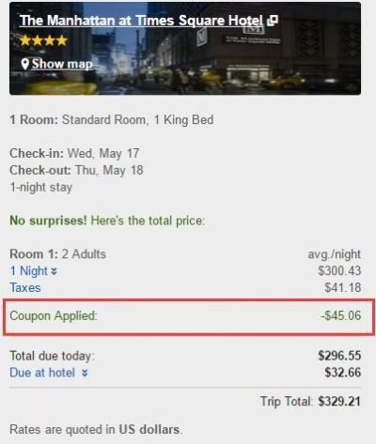Screen dimensions: 376x444
Task: Click the No surprises total price text
Action: (107, 221)
